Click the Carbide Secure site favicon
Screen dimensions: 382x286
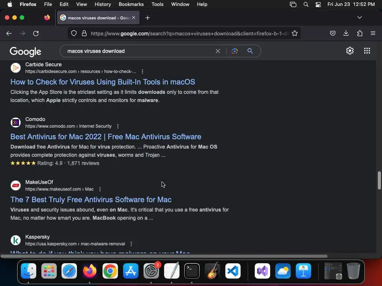pyautogui.click(x=16, y=68)
